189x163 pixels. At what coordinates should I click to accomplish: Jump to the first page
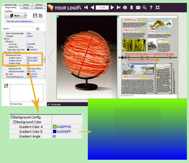pos(86,7)
